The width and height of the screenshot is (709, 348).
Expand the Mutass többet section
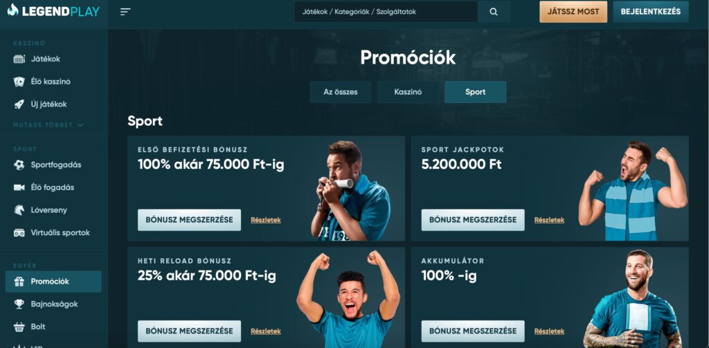pyautogui.click(x=48, y=125)
